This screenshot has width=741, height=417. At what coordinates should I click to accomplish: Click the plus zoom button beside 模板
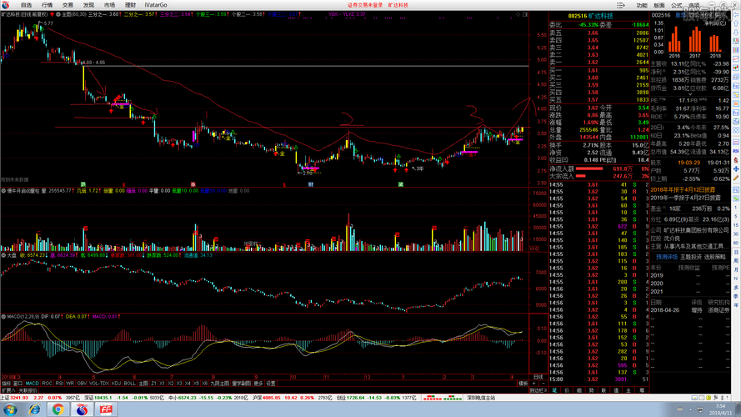coord(534,384)
